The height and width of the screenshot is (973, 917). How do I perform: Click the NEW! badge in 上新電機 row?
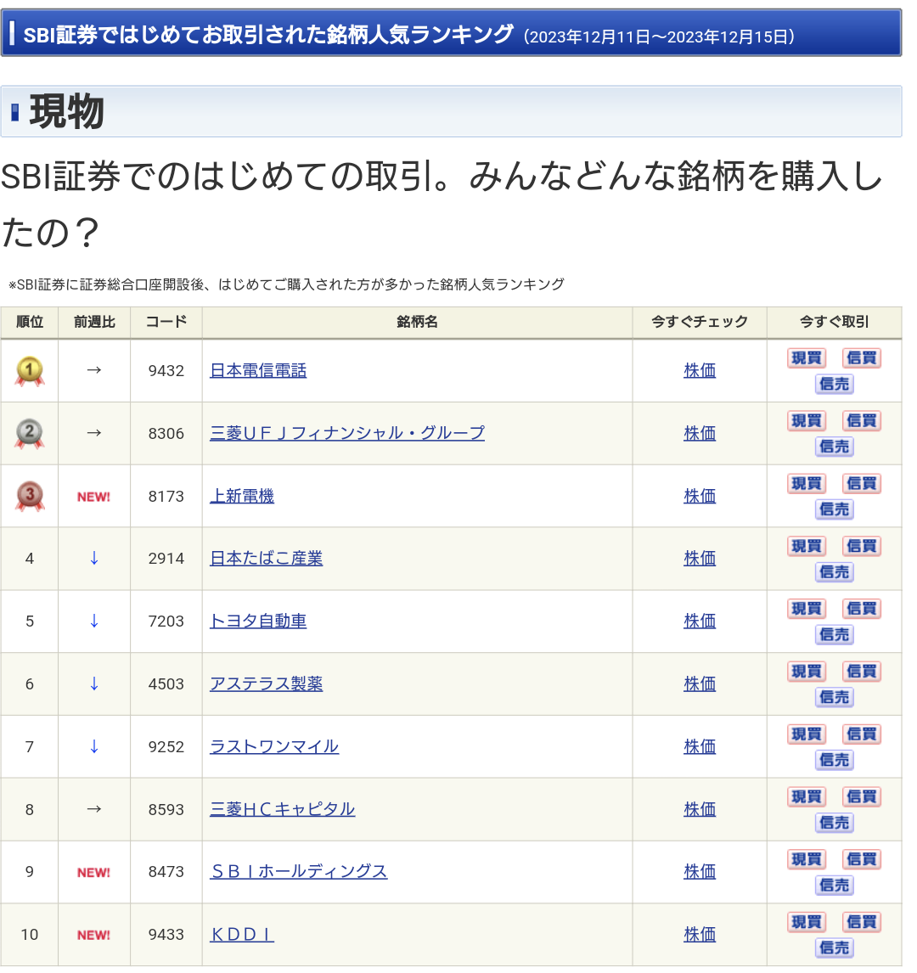pos(93,497)
